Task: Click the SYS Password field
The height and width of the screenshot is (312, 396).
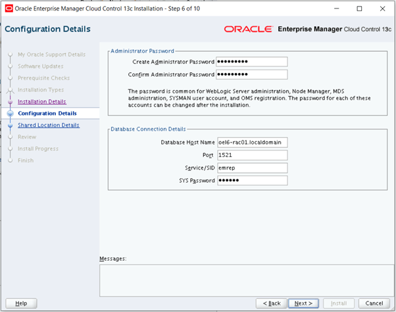Action: click(252, 180)
